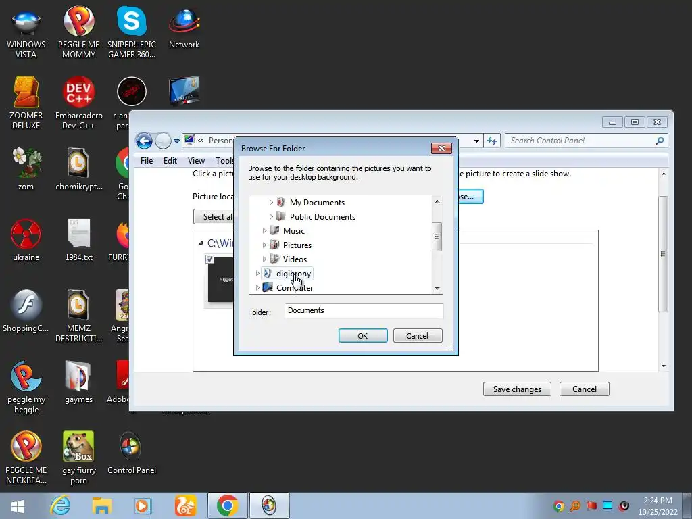This screenshot has width=692, height=519.
Task: Select the SNIPED!! EPIC GAMER 360 Skype icon
Action: tap(132, 33)
